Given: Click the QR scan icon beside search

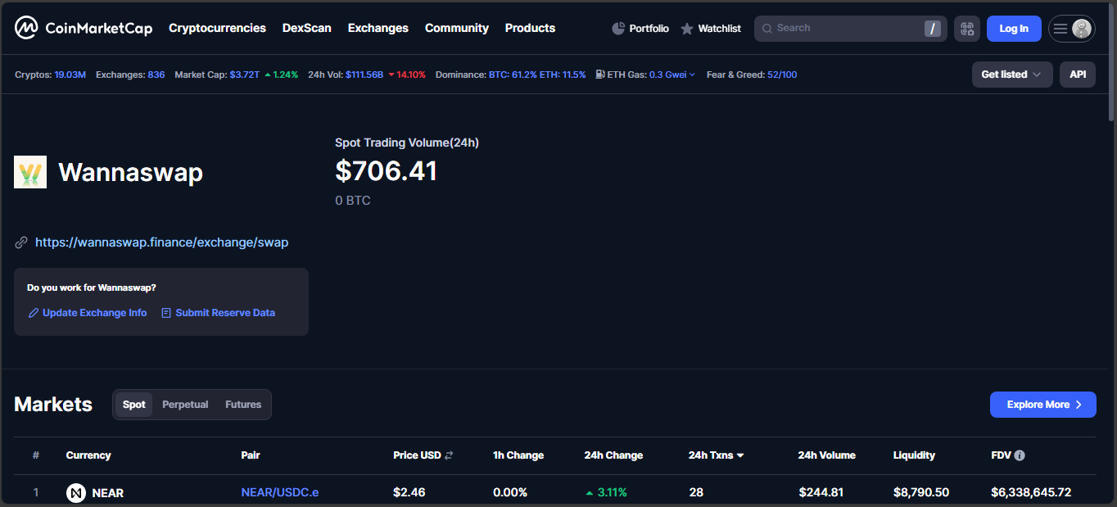Looking at the screenshot, I should pyautogui.click(x=967, y=29).
